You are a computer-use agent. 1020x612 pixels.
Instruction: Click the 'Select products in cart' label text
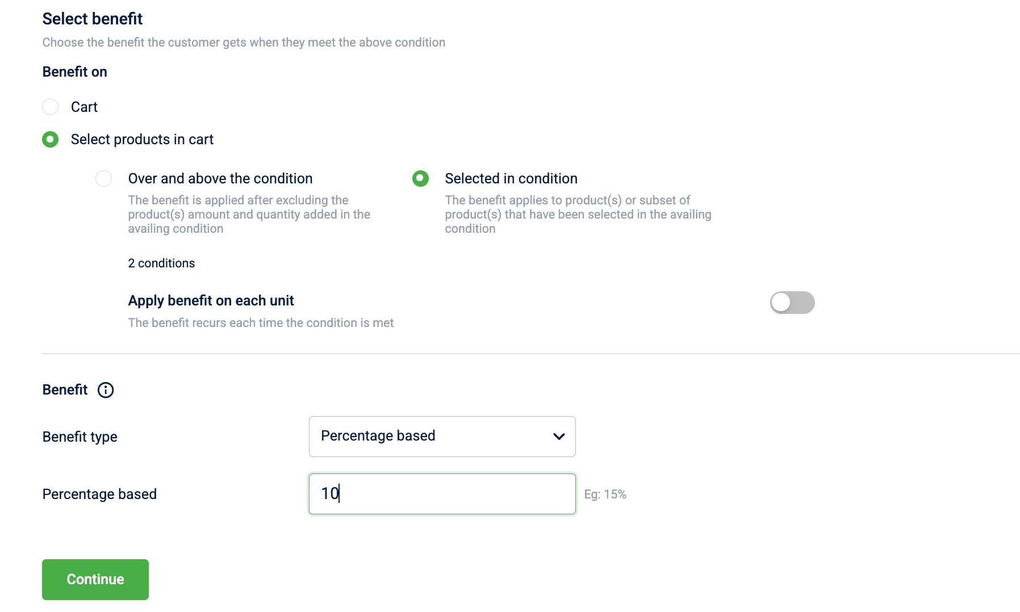coord(142,139)
